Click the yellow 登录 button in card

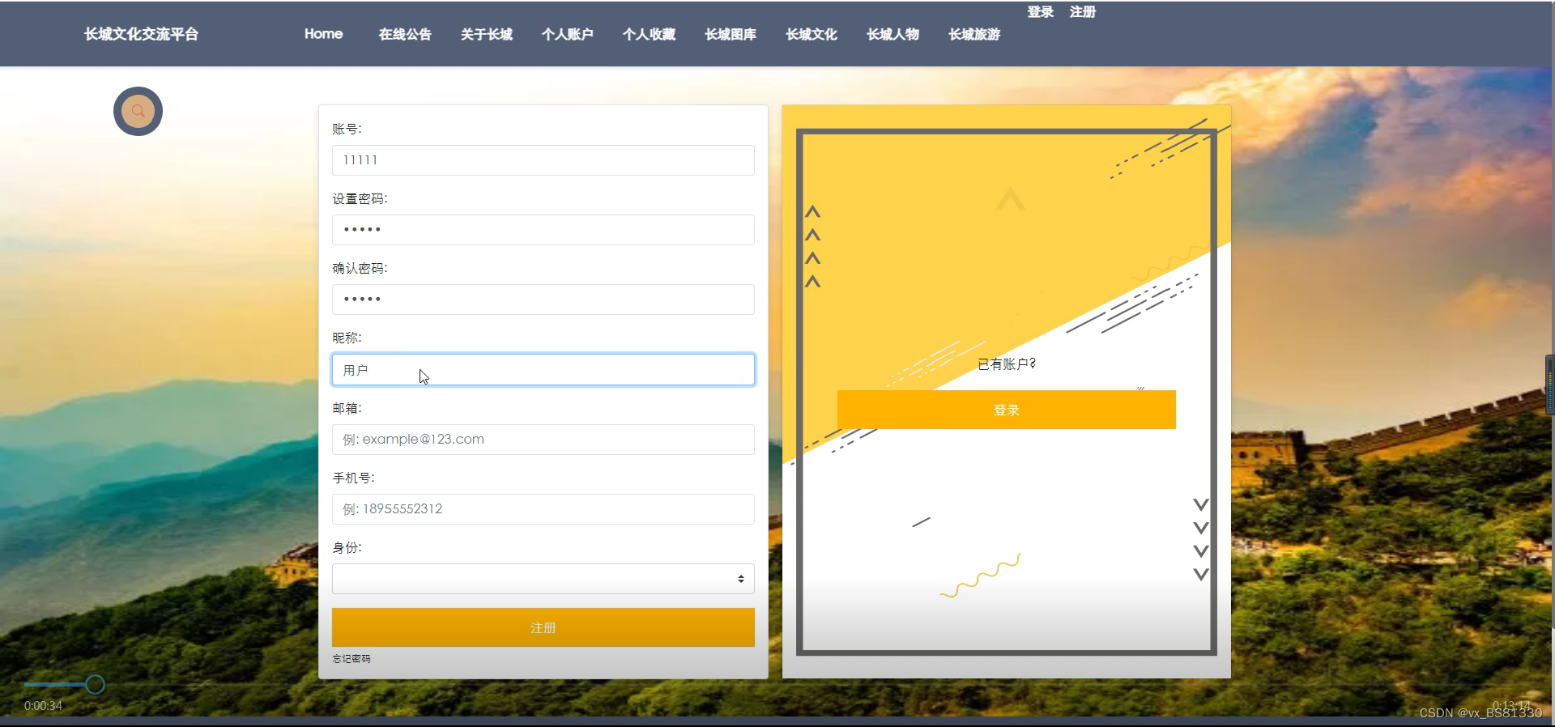pos(1006,410)
